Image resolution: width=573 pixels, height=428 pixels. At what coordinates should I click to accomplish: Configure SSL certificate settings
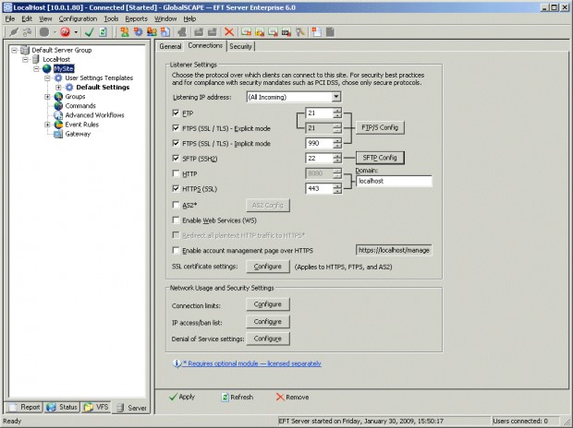pyautogui.click(x=268, y=267)
